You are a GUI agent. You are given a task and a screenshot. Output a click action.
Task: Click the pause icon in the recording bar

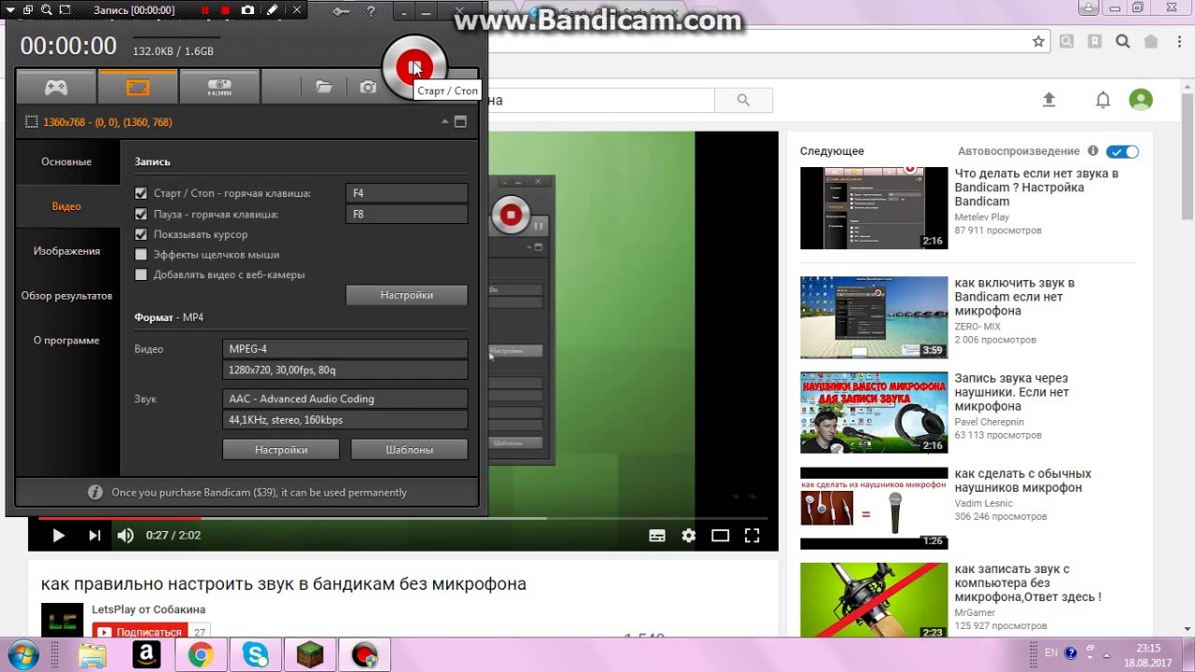[204, 10]
